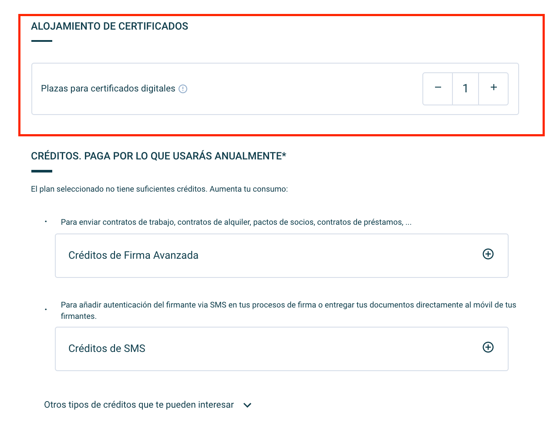Click the certificate slots quantity field
This screenshot has height=426, width=560.
465,89
